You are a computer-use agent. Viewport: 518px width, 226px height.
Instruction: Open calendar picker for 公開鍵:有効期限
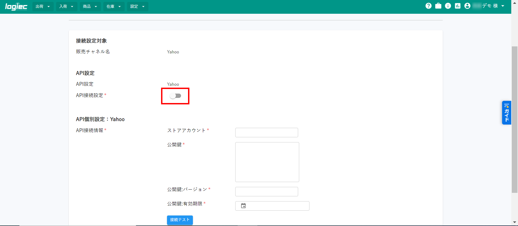(243, 206)
